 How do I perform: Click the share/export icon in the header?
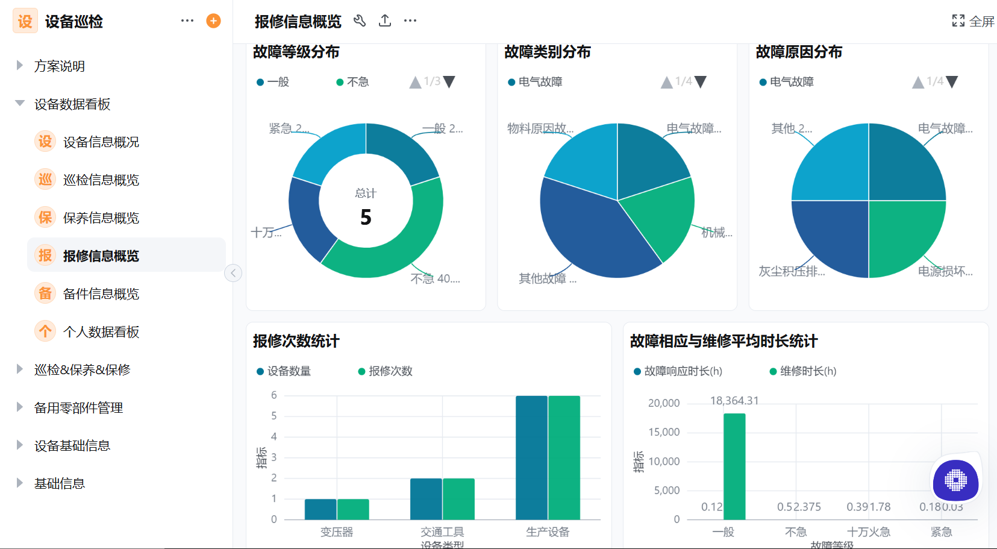385,20
